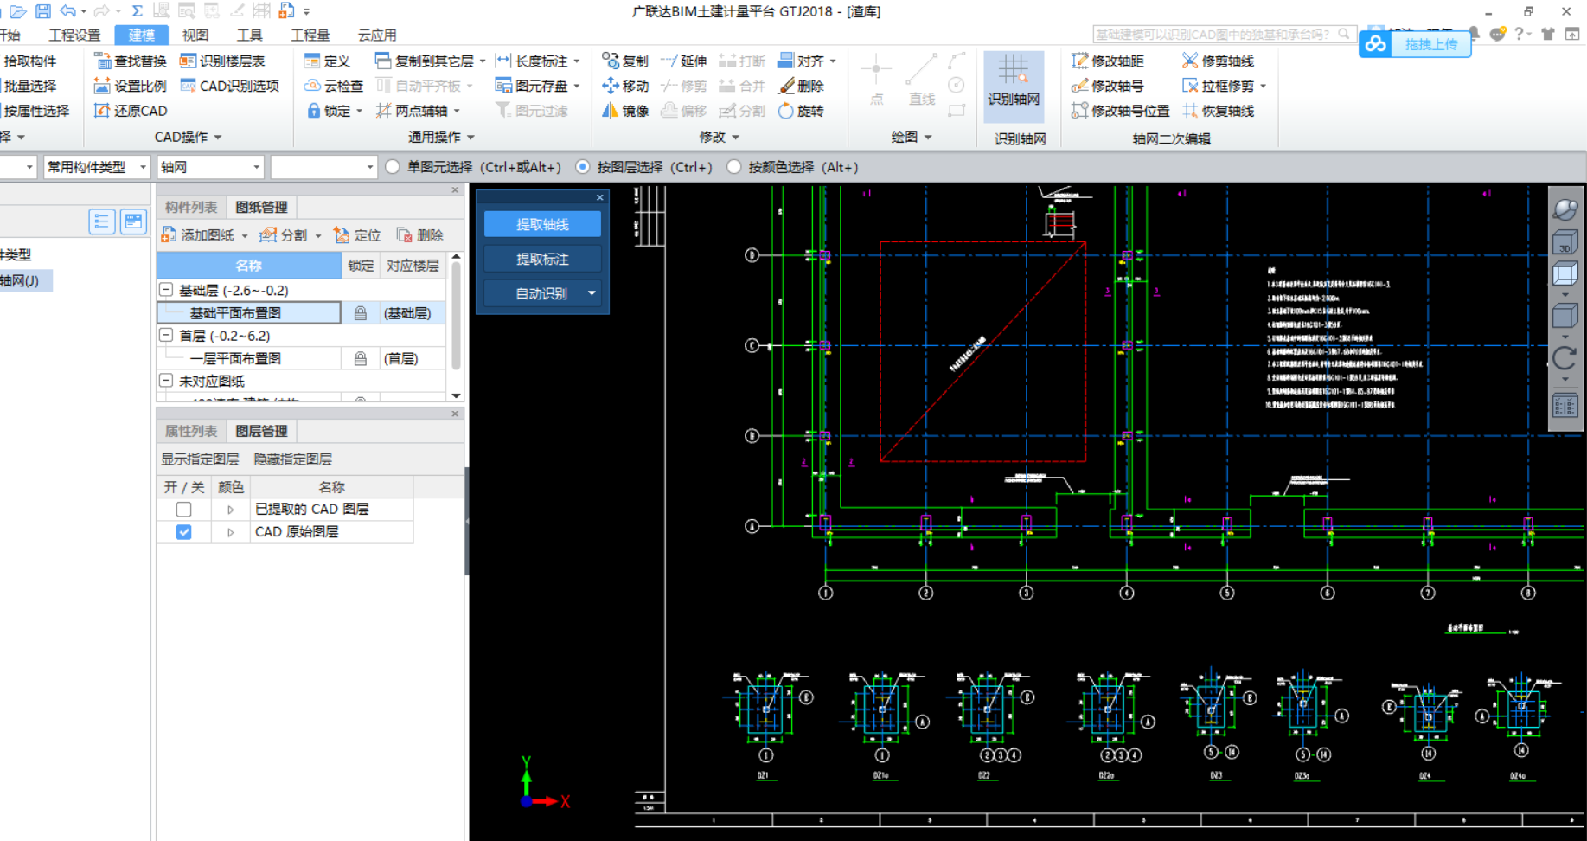Click the 复制 copy tool
This screenshot has width=1587, height=841.
[x=625, y=61]
